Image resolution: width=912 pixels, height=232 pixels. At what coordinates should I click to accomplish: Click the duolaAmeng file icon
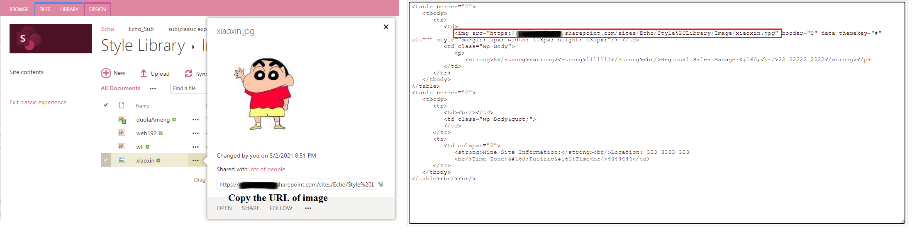pos(122,120)
